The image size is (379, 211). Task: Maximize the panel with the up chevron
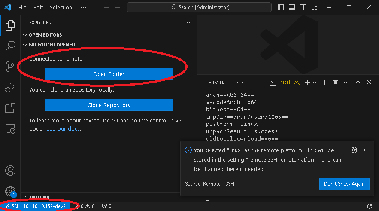coord(358,82)
